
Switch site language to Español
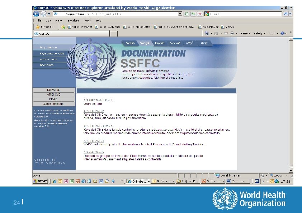tap(160, 43)
